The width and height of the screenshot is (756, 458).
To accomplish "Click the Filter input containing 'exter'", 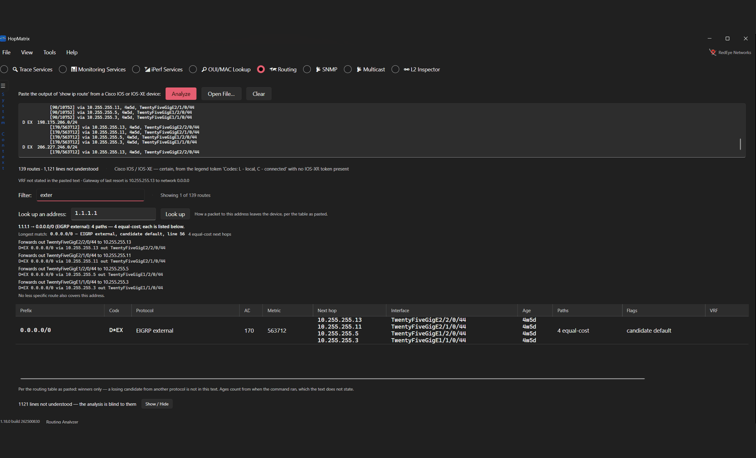I will tap(90, 195).
